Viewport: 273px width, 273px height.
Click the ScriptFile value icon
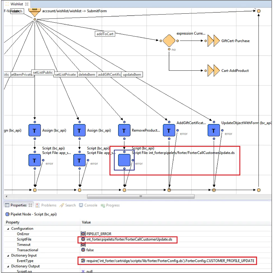point(83,239)
